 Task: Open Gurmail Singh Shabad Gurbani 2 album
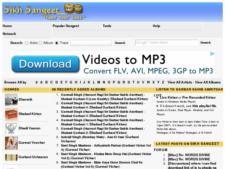(103, 131)
